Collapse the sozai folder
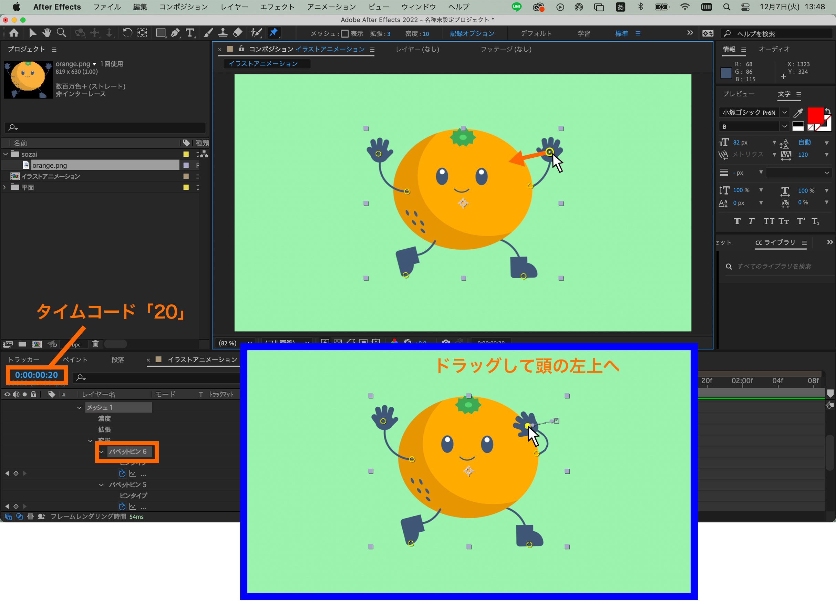This screenshot has height=604, width=836. coord(6,154)
